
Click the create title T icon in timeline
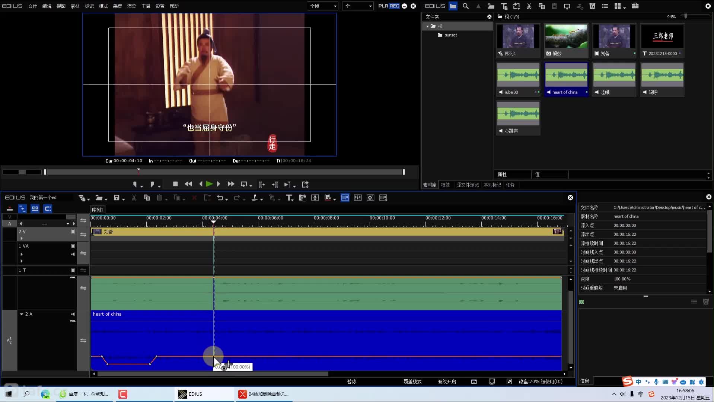tap(289, 198)
